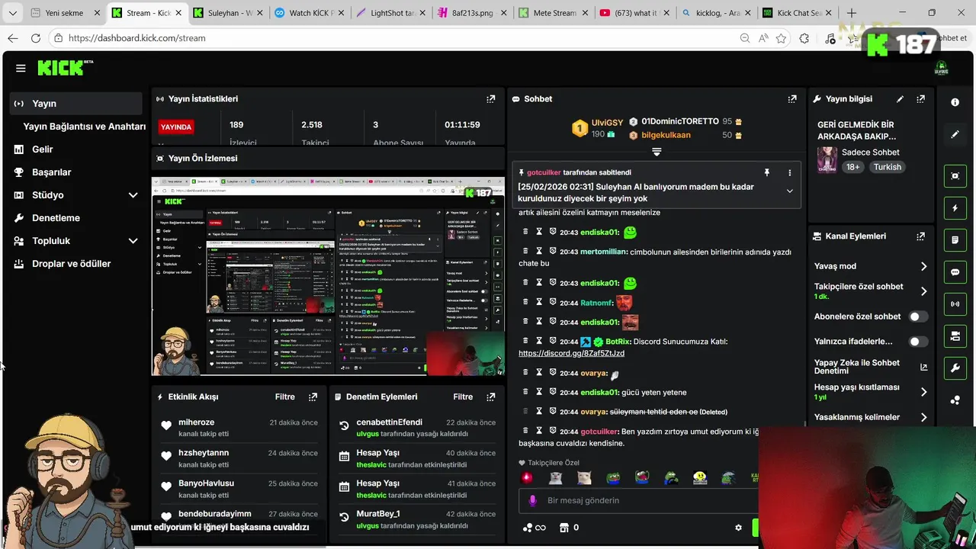
Task: Pop out the Denetim Eylemleri panel
Action: tap(491, 396)
